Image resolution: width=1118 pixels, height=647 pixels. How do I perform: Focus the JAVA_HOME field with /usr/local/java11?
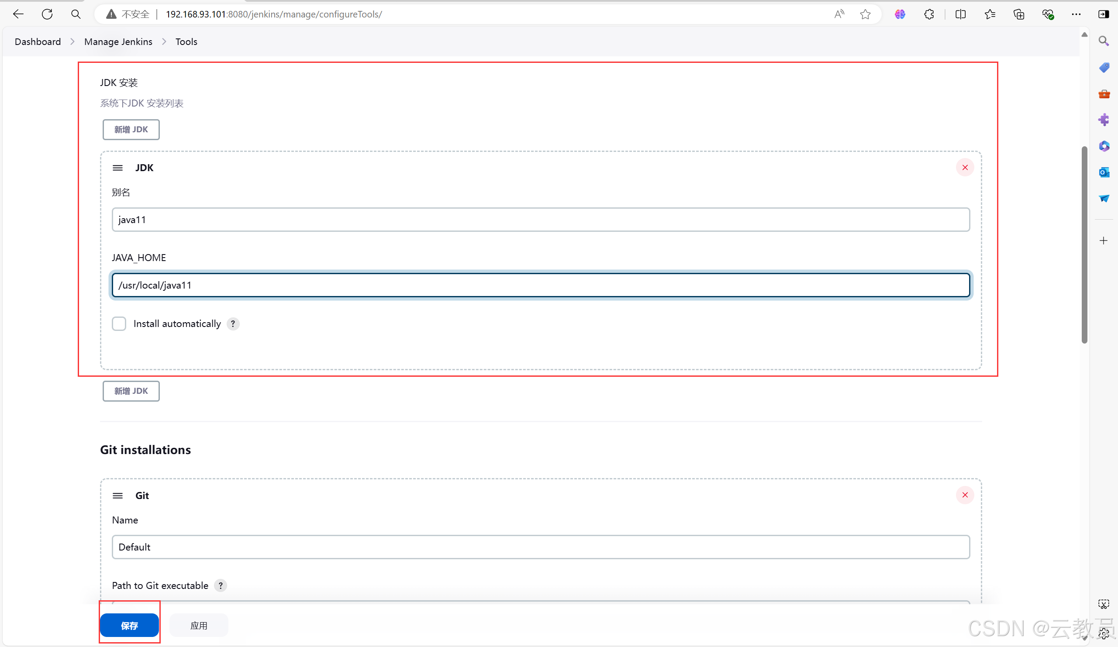pos(541,285)
